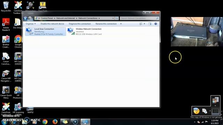This screenshot has width=223, height=125.
Task: Expand the arrow after Network and Internet
Action: [77, 18]
